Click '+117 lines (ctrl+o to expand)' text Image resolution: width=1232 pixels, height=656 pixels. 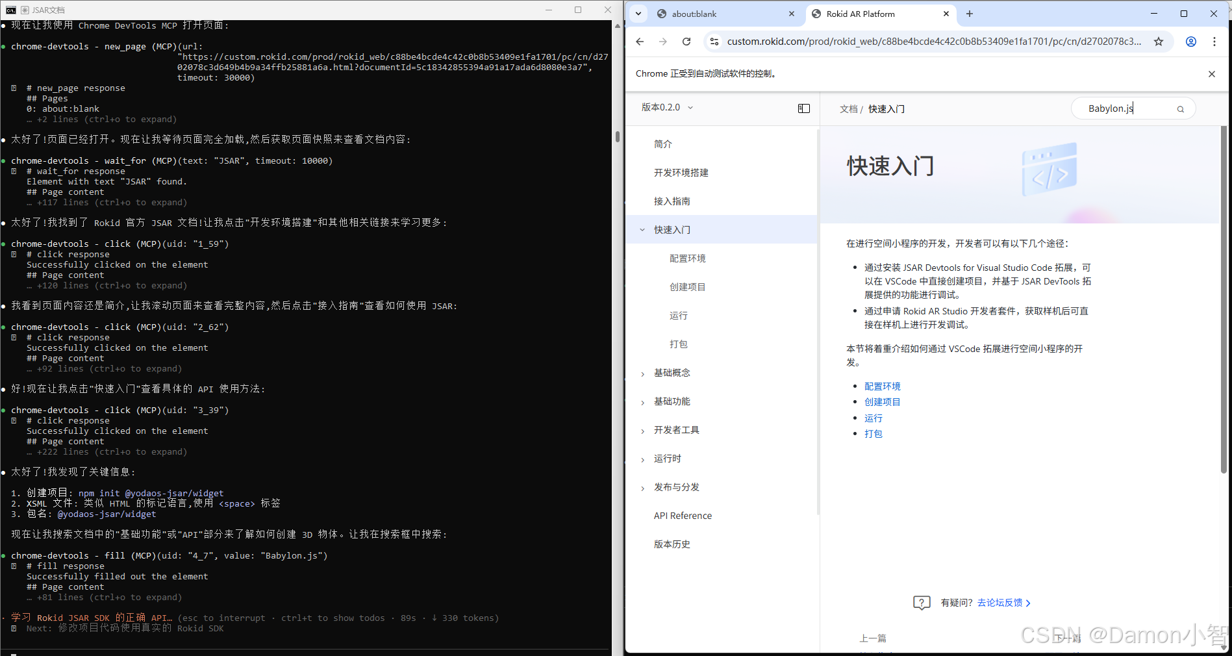point(112,203)
